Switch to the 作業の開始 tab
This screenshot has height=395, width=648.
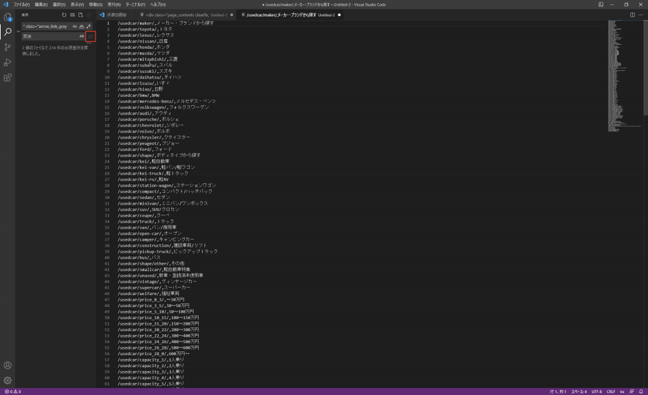coord(116,15)
